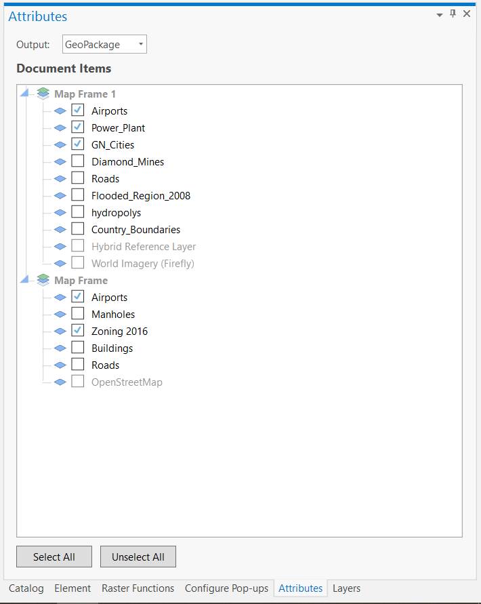Switch to the Element tab
Viewport: 481px width, 604px height.
[72, 588]
